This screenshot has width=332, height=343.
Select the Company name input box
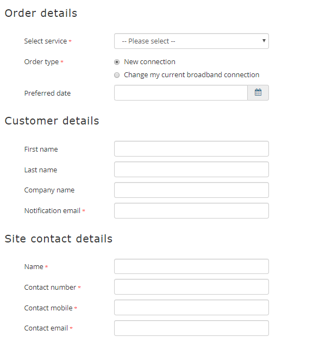point(191,190)
